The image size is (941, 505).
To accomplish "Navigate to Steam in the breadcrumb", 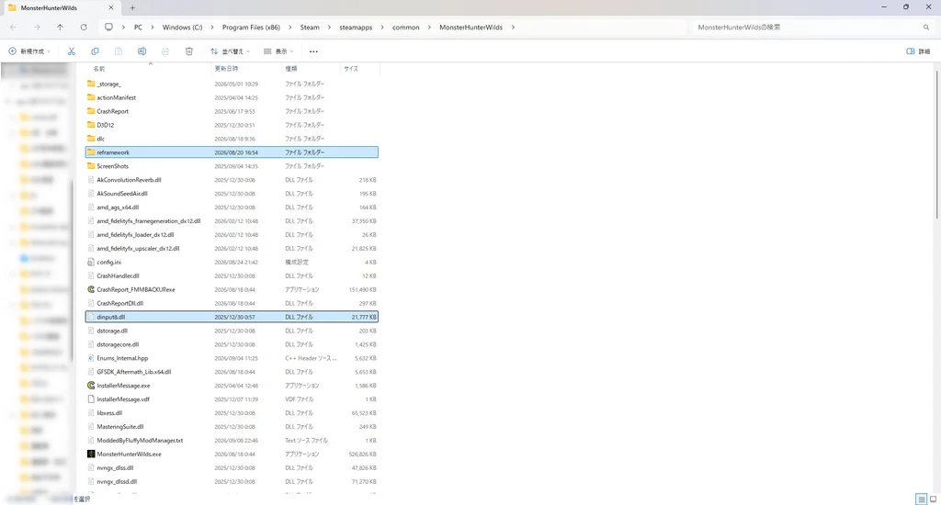I will pyautogui.click(x=310, y=27).
